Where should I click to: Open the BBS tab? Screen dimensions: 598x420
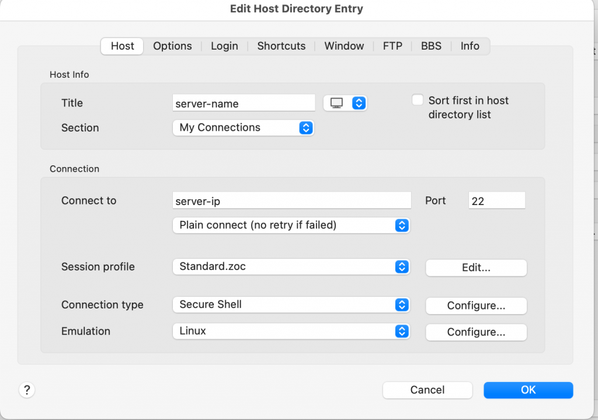[x=431, y=46]
